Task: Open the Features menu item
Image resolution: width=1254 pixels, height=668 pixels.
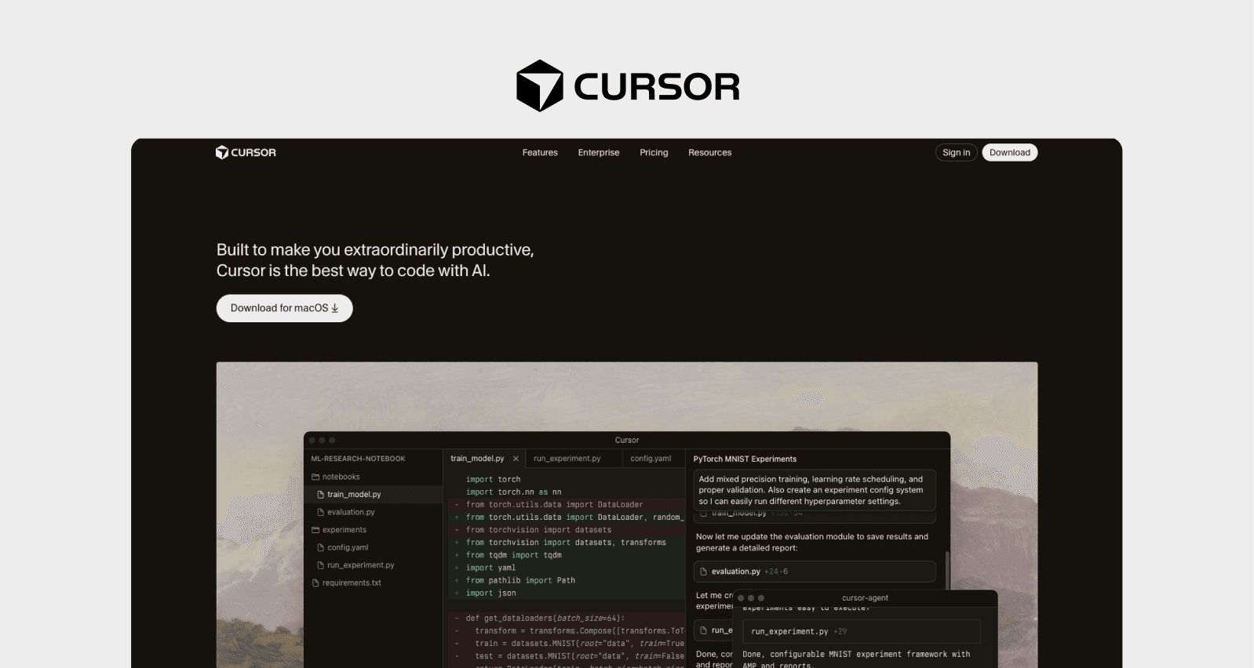Action: pos(540,152)
